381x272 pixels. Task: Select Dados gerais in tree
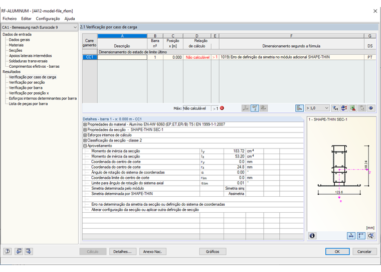tap(20, 40)
